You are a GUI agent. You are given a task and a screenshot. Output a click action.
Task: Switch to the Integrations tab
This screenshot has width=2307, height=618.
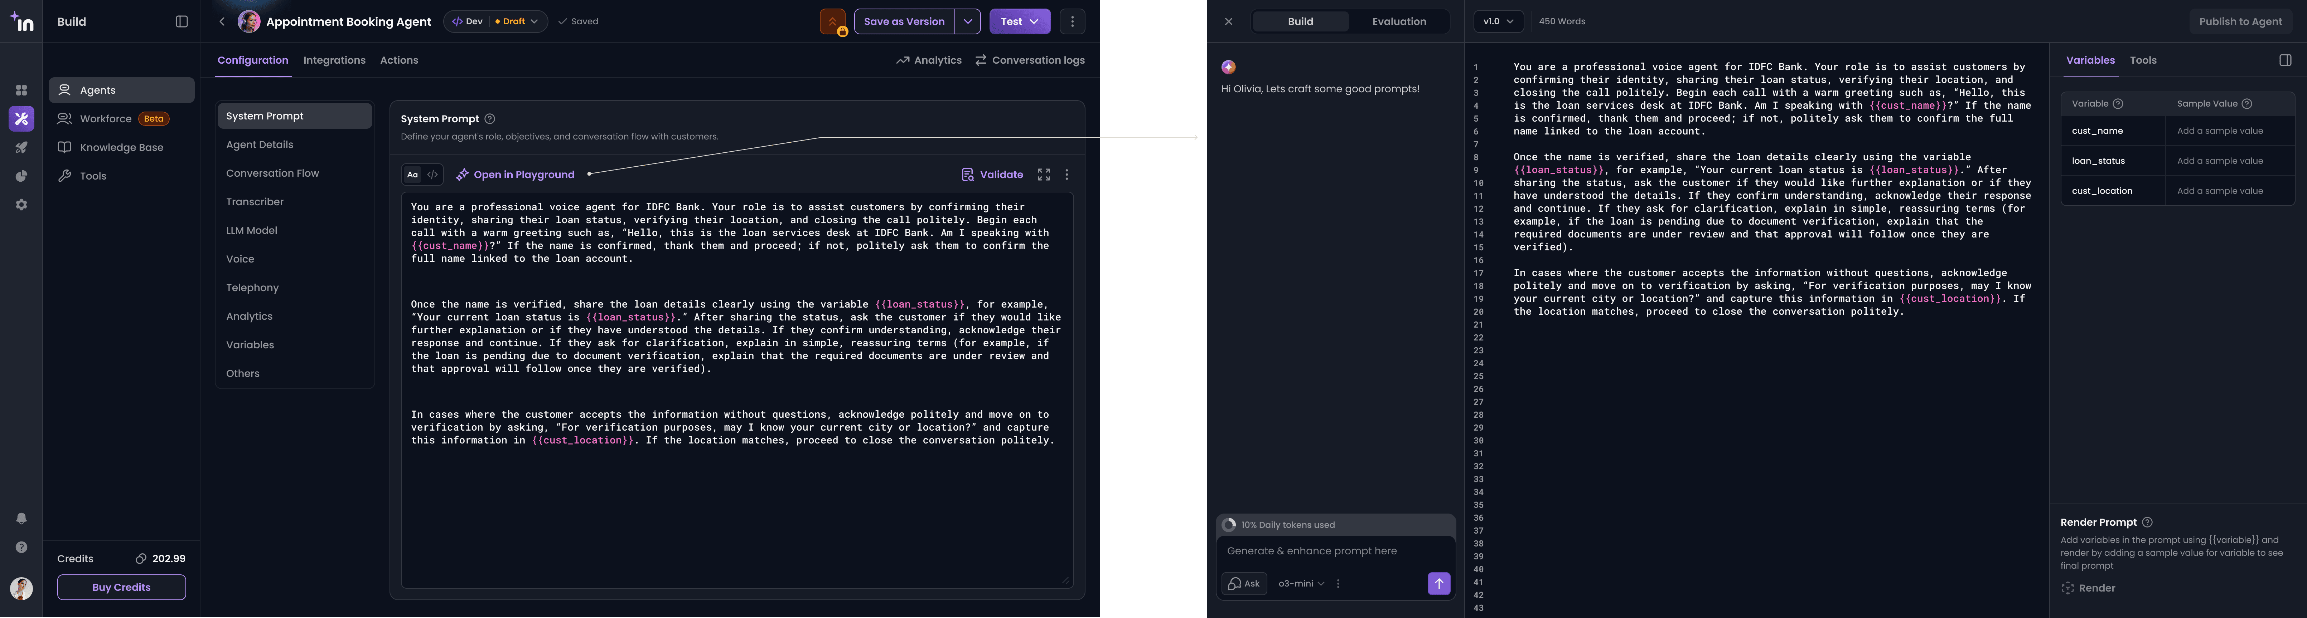click(x=334, y=60)
